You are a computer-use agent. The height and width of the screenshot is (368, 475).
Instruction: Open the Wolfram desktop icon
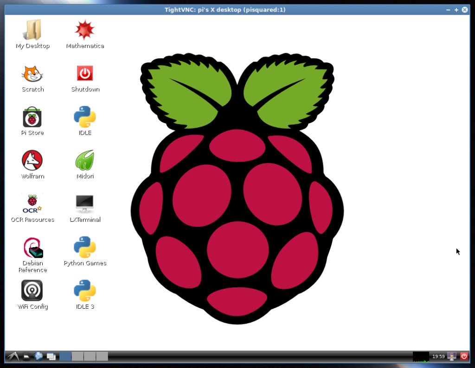point(32,160)
